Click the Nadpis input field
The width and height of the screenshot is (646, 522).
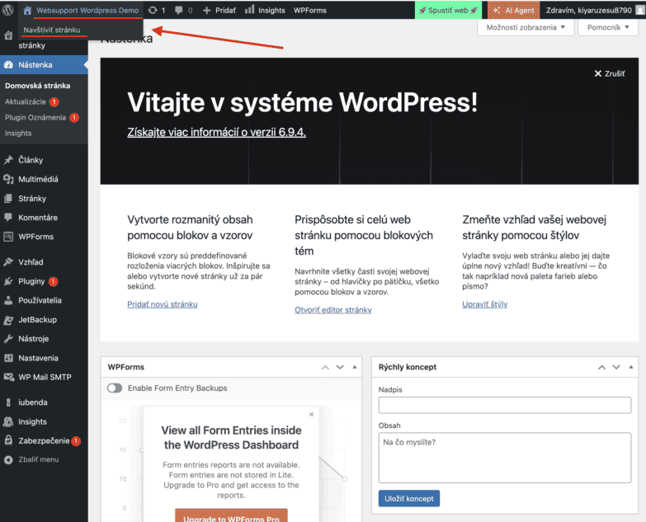tap(503, 405)
